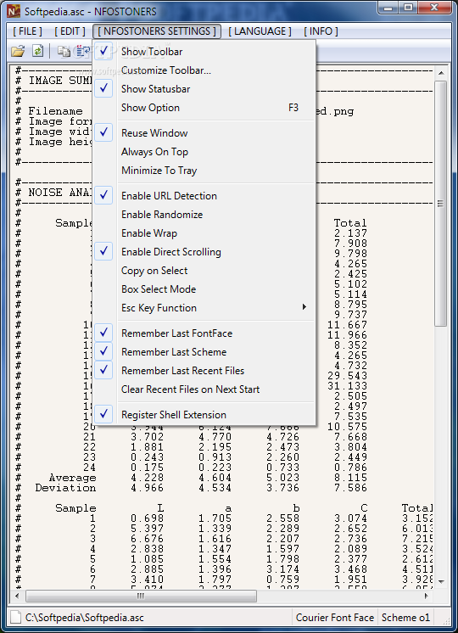
Task: Turn off Enable Direct Scrolling
Action: 204,252
